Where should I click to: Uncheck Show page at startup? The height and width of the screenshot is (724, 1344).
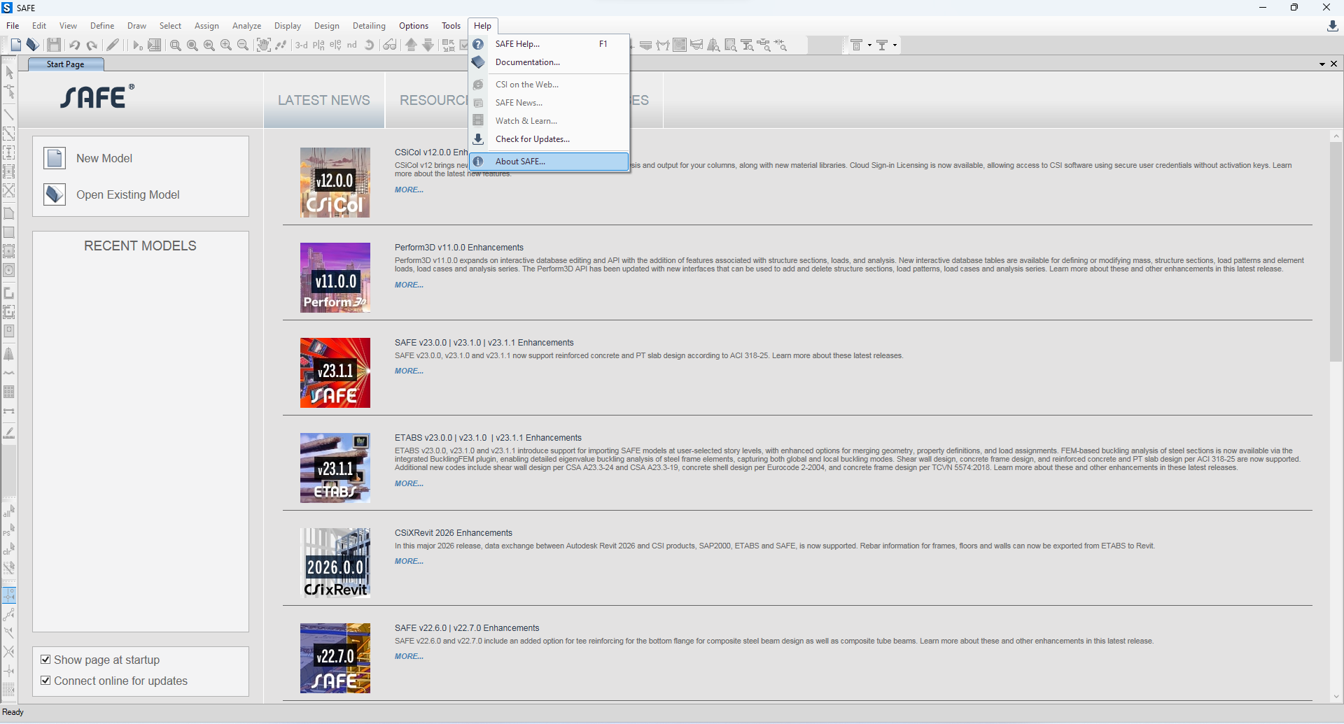pos(45,660)
